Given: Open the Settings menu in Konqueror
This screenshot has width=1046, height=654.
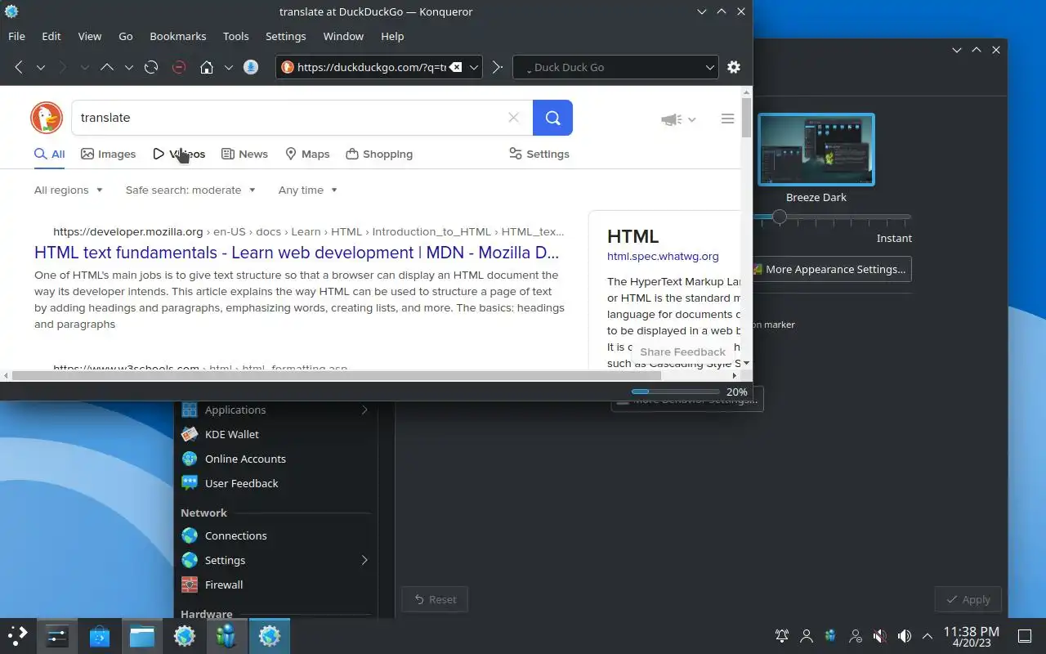Looking at the screenshot, I should tap(286, 36).
